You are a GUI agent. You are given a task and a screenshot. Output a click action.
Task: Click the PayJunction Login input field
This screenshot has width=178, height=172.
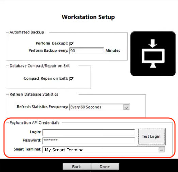88,132
